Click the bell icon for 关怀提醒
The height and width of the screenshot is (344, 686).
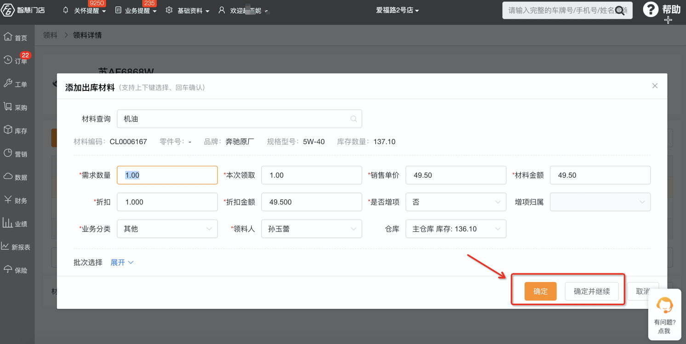click(x=65, y=10)
